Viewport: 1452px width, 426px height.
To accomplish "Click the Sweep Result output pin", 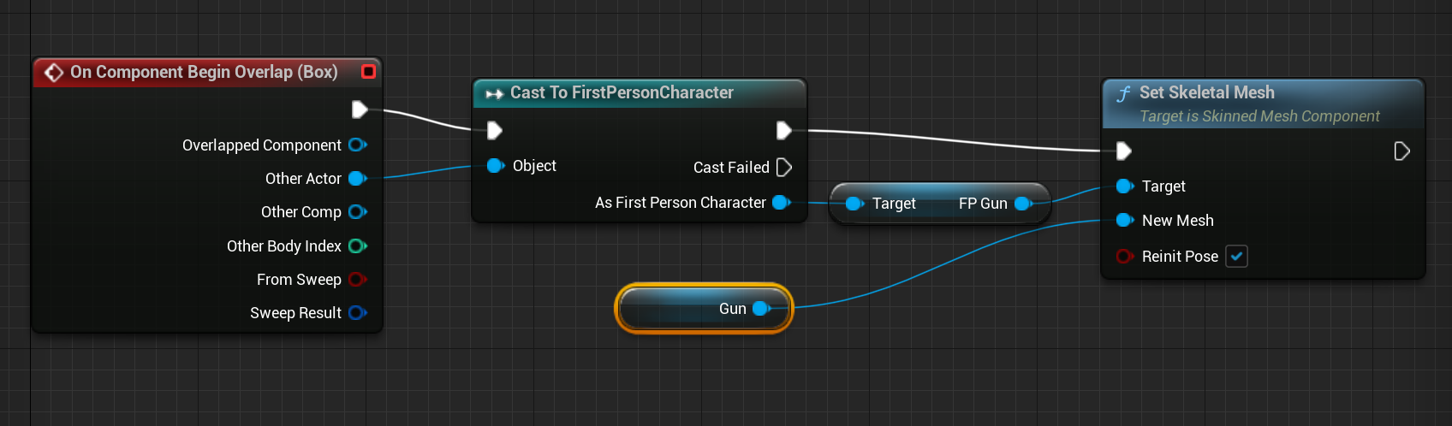I will 358,313.
